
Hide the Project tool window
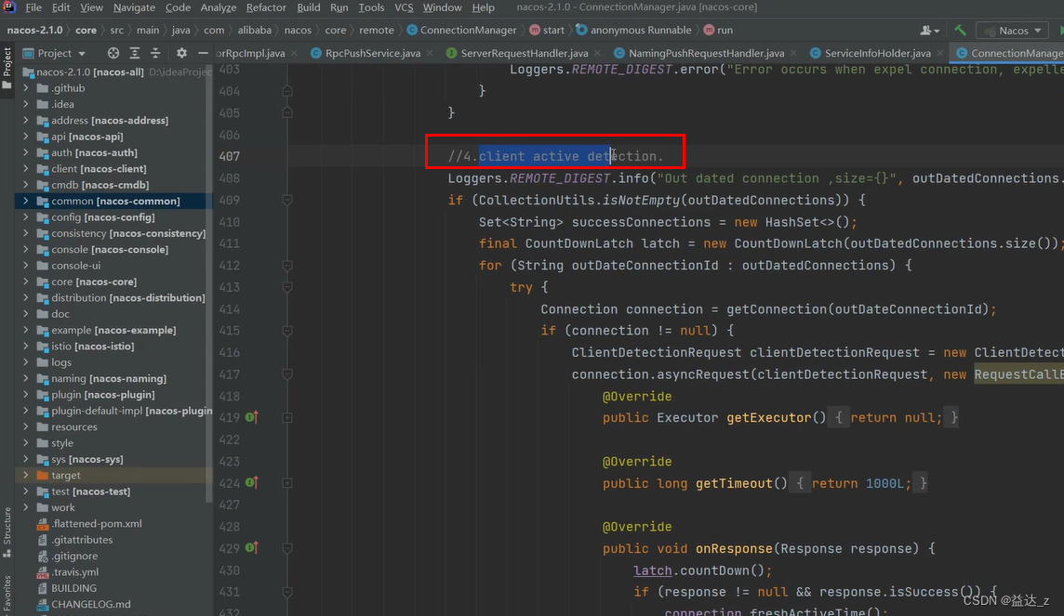203,53
